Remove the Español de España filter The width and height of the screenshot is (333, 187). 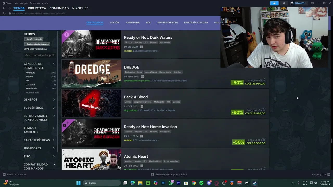(x=34, y=39)
